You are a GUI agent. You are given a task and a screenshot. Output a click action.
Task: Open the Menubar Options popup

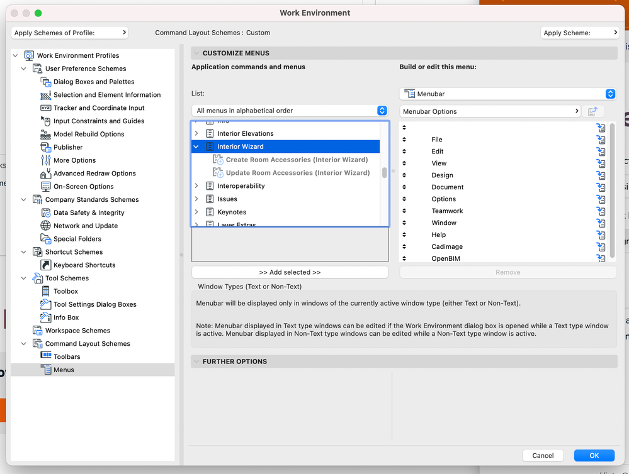click(490, 111)
